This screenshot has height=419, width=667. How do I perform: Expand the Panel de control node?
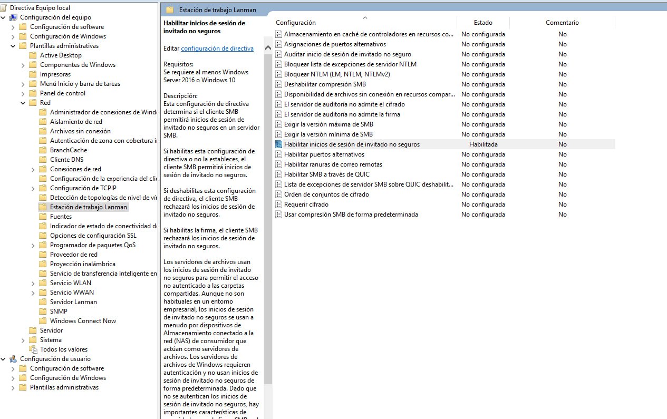coord(23,93)
